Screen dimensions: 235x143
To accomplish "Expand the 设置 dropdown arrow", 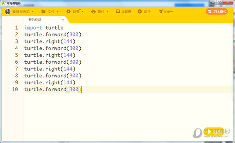I will tap(82, 11).
